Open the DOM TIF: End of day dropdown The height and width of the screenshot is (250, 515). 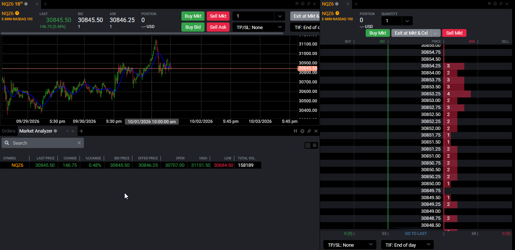(407, 245)
